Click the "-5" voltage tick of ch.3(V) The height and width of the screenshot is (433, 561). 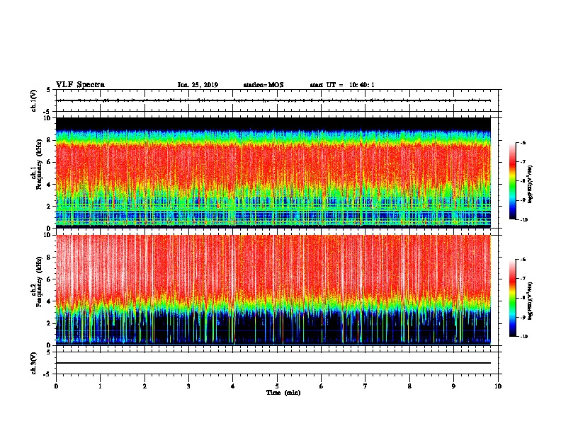[x=48, y=374]
